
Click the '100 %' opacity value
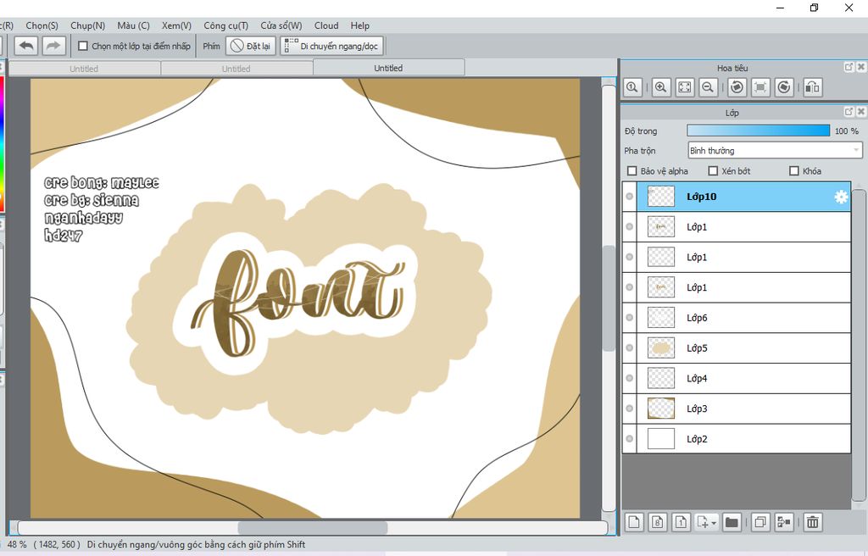tap(847, 131)
